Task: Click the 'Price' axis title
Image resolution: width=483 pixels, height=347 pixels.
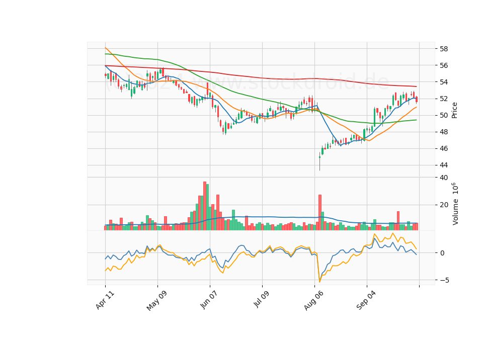Action: [x=454, y=110]
